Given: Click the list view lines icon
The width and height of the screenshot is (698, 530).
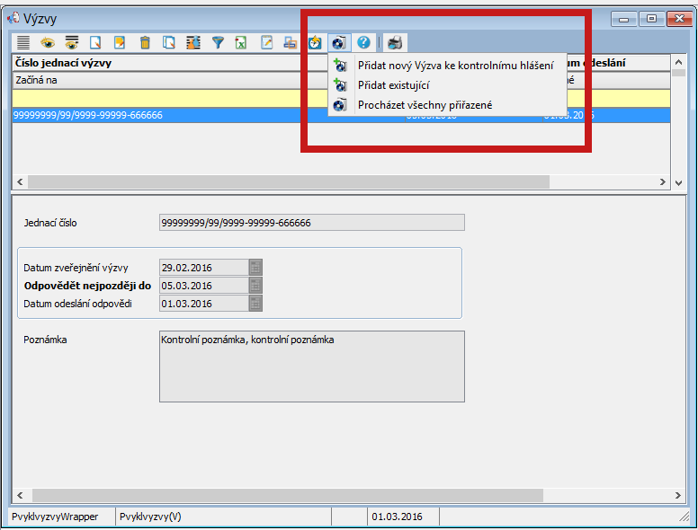Looking at the screenshot, I should (x=22, y=42).
